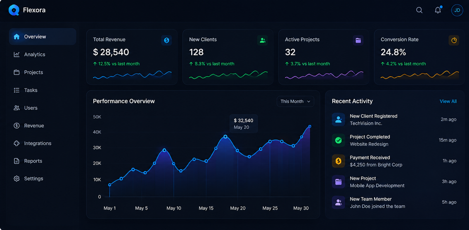Click the 24.8% conversion value

[393, 52]
